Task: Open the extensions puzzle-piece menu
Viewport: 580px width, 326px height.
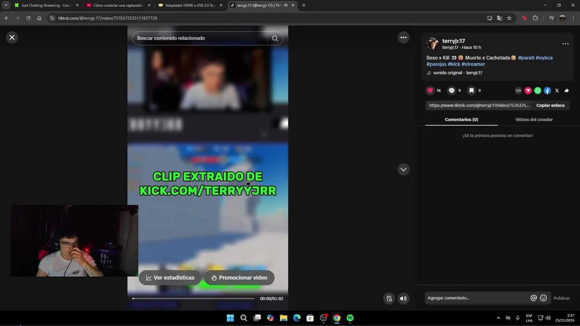Action: point(536,18)
